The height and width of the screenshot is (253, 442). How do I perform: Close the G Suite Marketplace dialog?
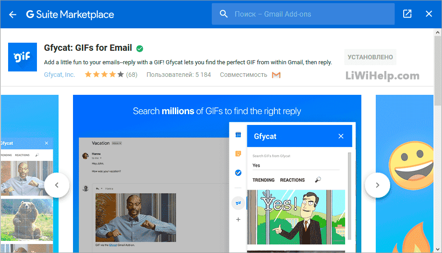coord(429,14)
